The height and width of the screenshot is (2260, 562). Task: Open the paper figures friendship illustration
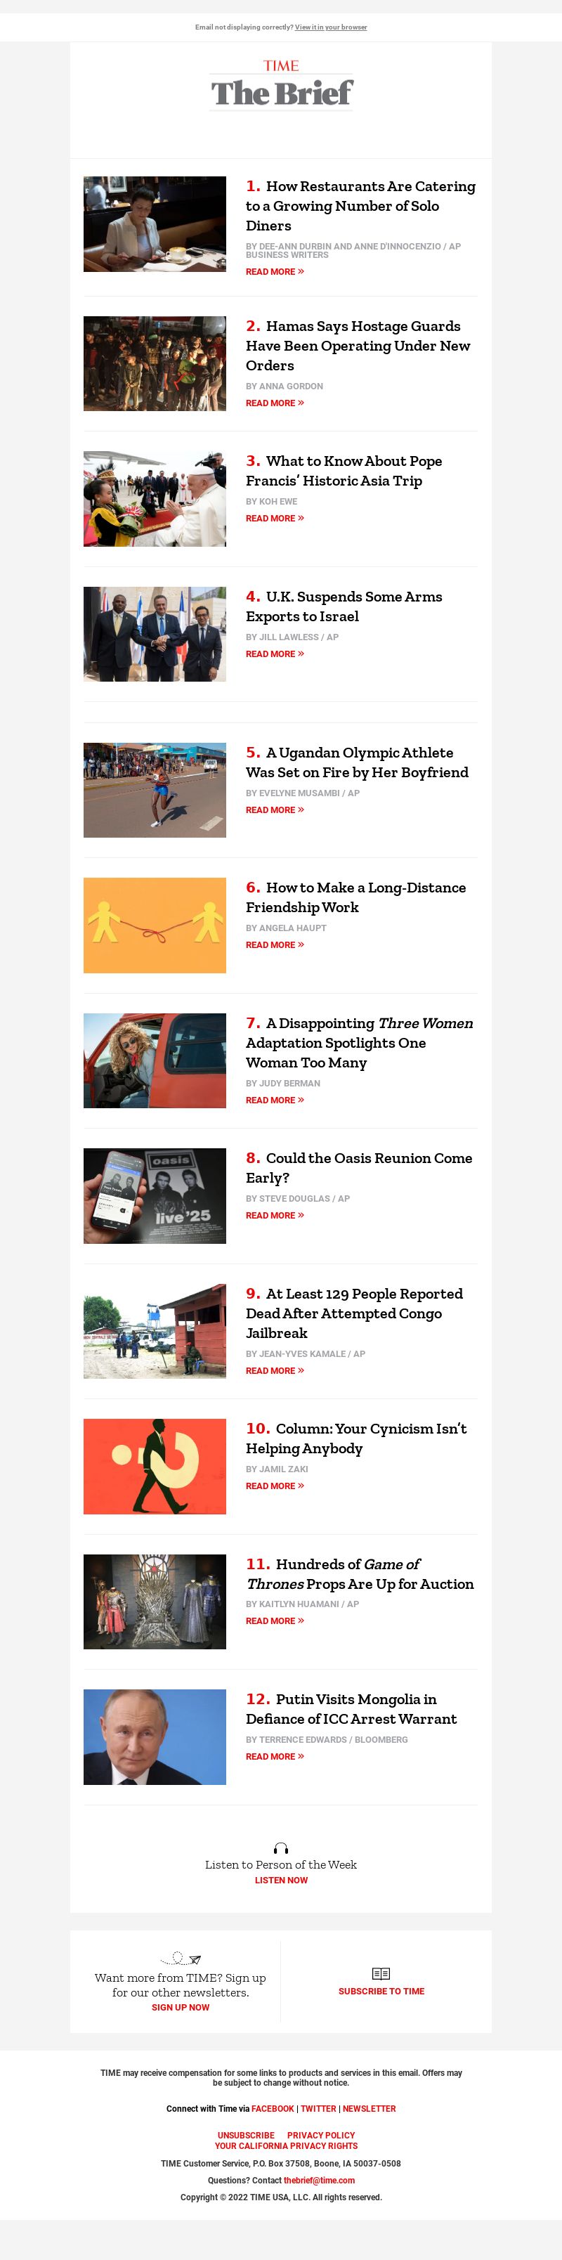pos(155,926)
